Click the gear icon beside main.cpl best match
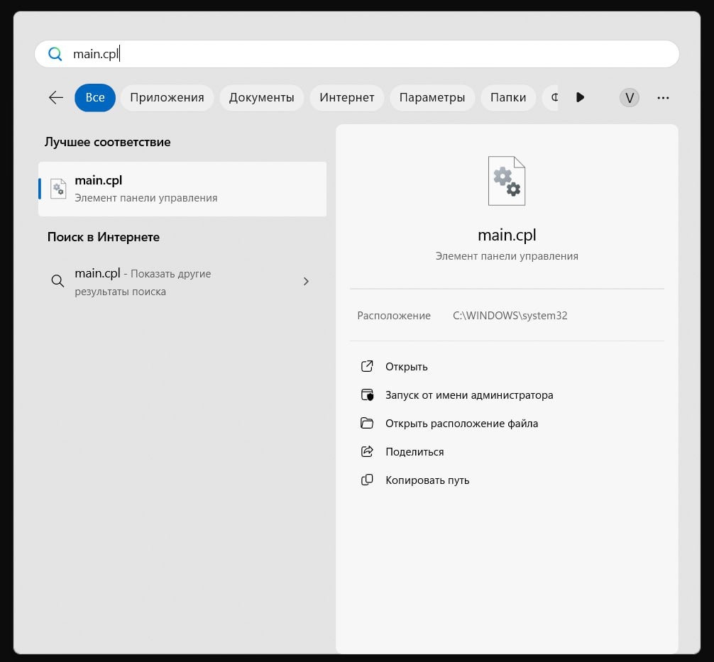This screenshot has width=714, height=662. point(58,188)
